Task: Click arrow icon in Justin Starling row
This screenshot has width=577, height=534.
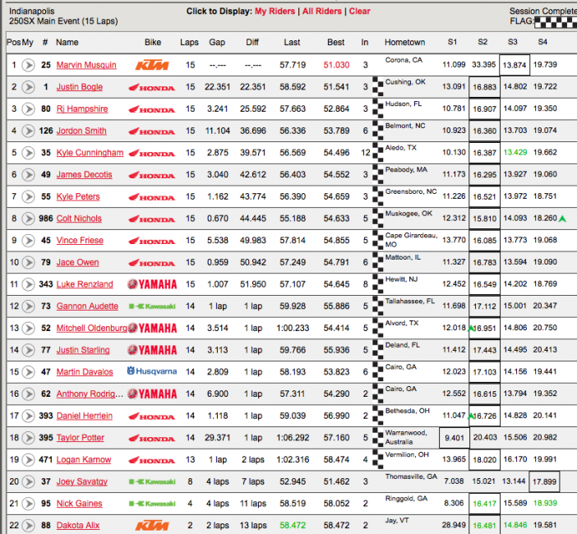Action: (x=28, y=350)
